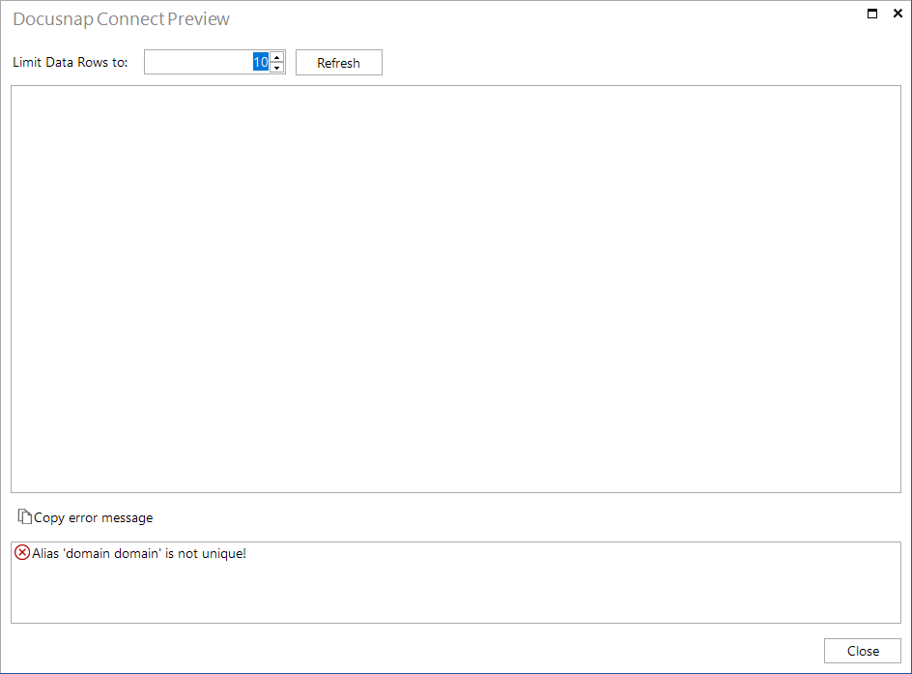Click inside the empty preview data grid
This screenshot has height=674, width=912.
tap(456, 289)
